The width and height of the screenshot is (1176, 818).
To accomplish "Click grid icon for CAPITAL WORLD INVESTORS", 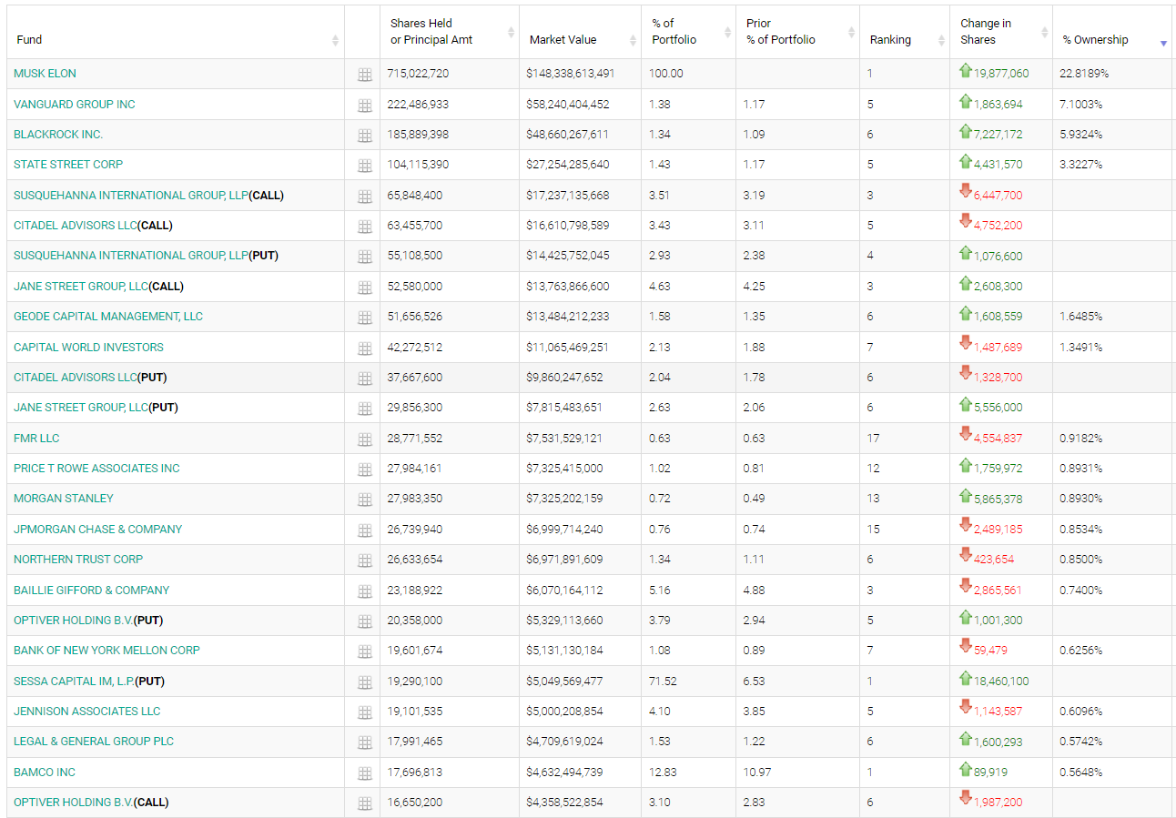I will coord(365,348).
